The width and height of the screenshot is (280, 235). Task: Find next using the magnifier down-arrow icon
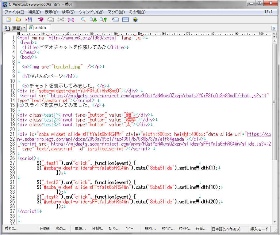tap(93, 20)
